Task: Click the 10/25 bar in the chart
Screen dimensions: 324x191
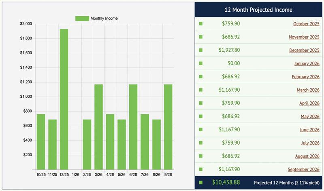Action: click(41, 142)
